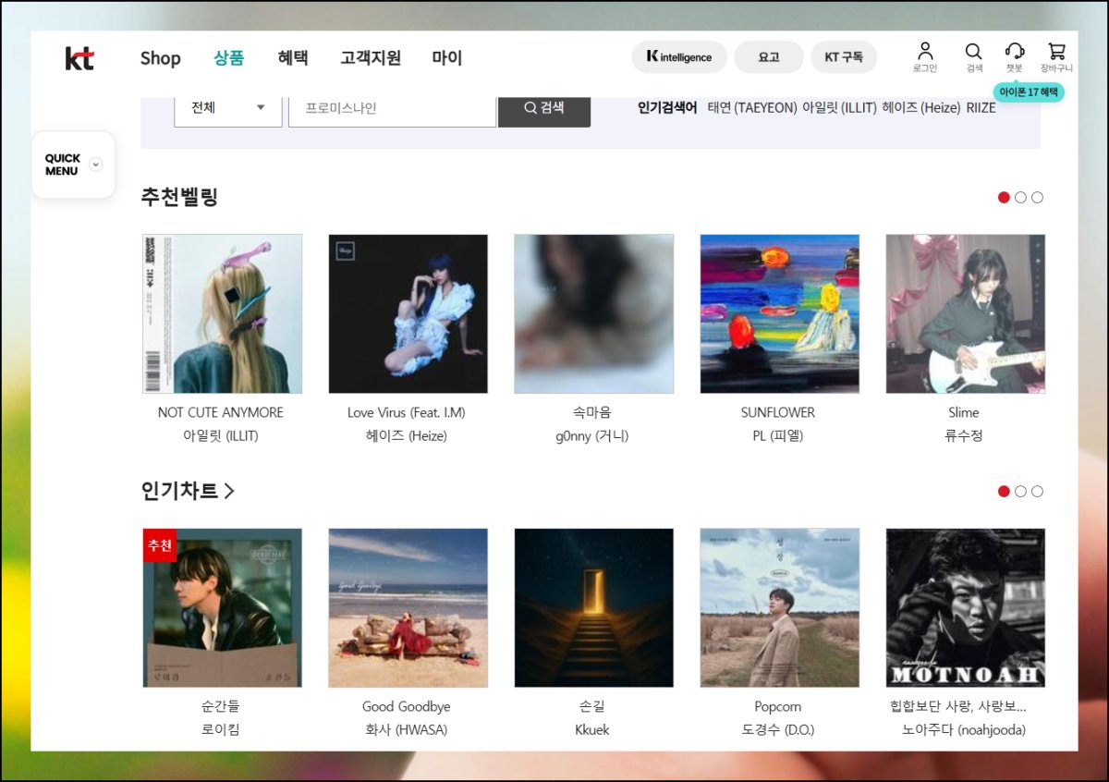Open the 혜택 menu

tap(293, 58)
